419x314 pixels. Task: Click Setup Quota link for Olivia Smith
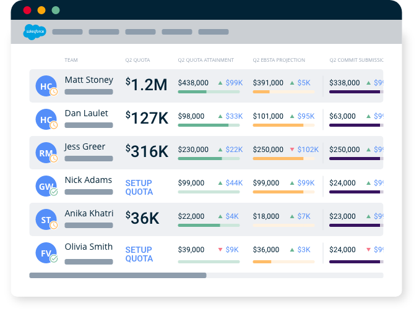[139, 254]
